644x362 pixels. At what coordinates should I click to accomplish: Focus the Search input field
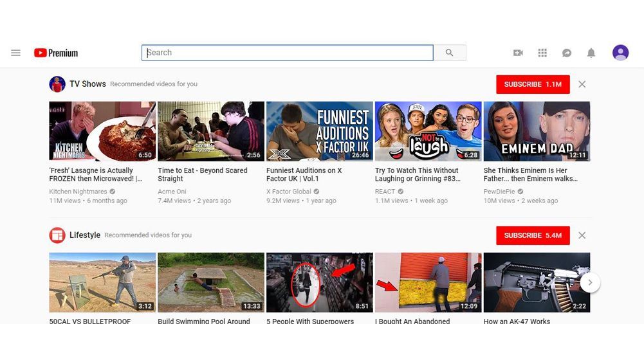click(288, 53)
